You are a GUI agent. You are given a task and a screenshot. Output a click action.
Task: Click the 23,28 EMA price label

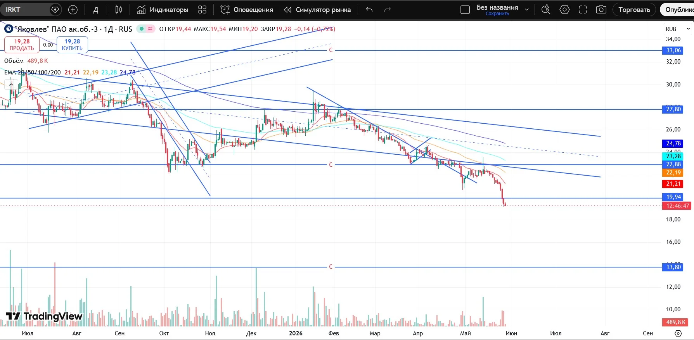(673, 156)
